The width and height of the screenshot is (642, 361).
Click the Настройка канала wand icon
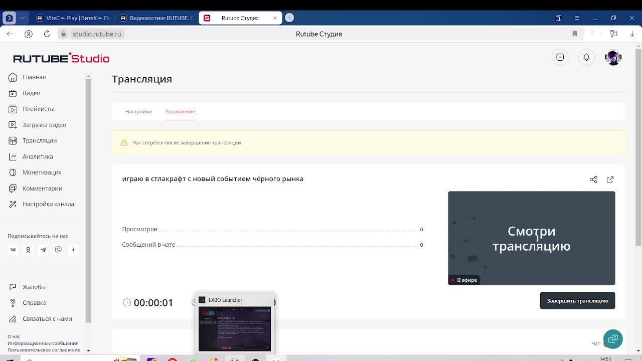tap(13, 204)
